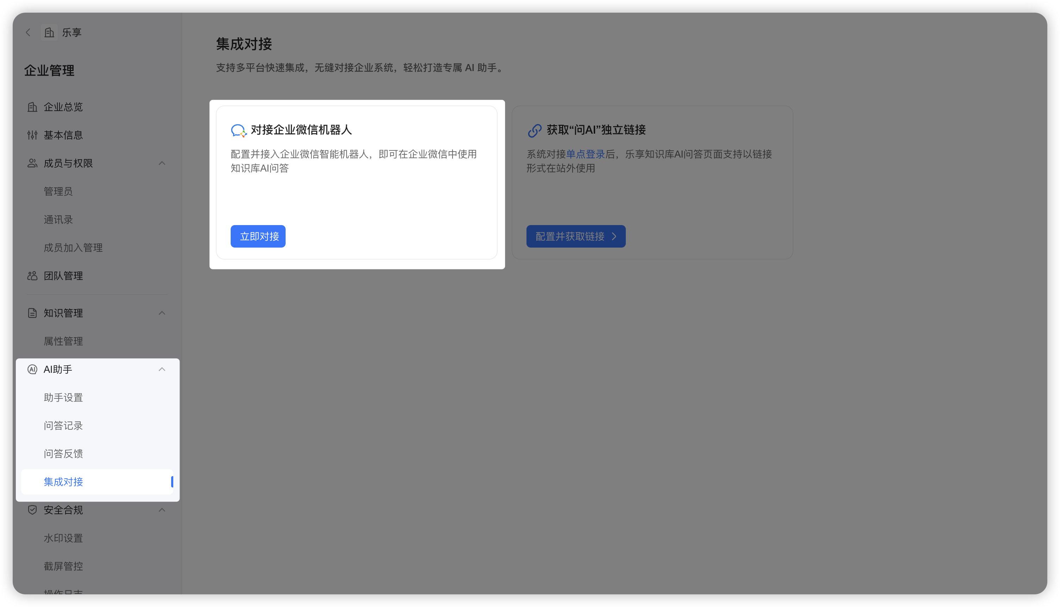Image resolution: width=1060 pixels, height=607 pixels.
Task: Click the 安全合规 shield icon
Action: (32, 510)
